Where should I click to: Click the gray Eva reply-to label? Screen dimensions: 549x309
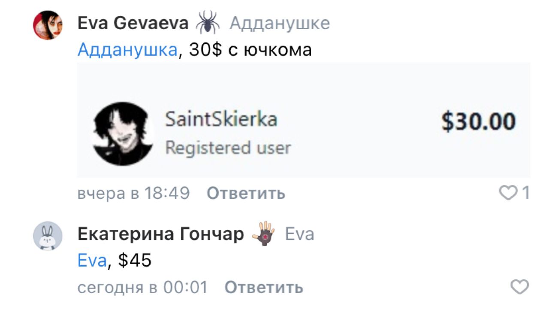pos(299,234)
